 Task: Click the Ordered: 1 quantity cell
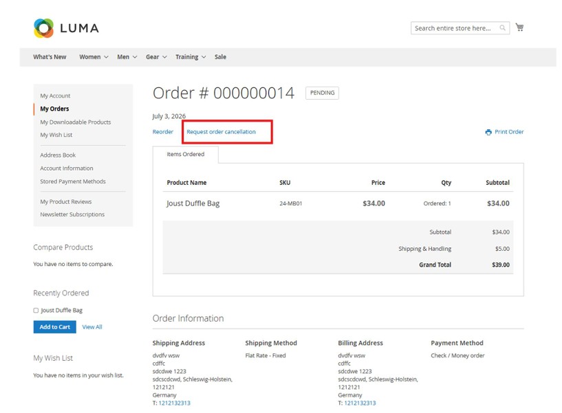tap(437, 203)
